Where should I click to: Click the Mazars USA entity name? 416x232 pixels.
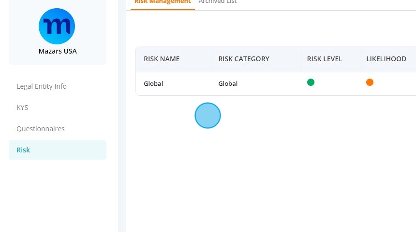58,51
